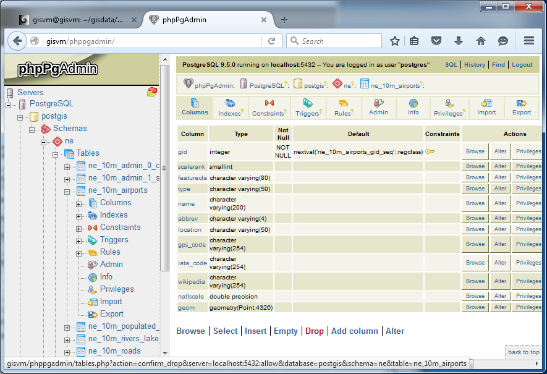Open the Constraints tab
The image size is (547, 374).
coord(269,108)
